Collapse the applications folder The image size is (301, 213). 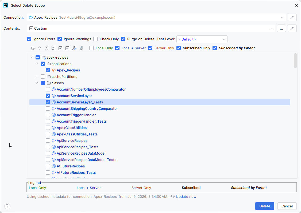pos(36,64)
